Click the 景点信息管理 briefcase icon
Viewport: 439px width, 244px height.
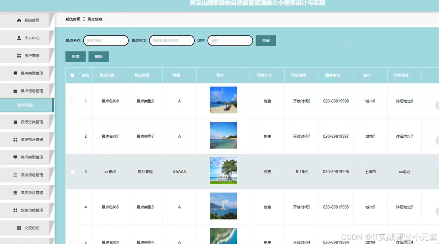tap(15, 91)
